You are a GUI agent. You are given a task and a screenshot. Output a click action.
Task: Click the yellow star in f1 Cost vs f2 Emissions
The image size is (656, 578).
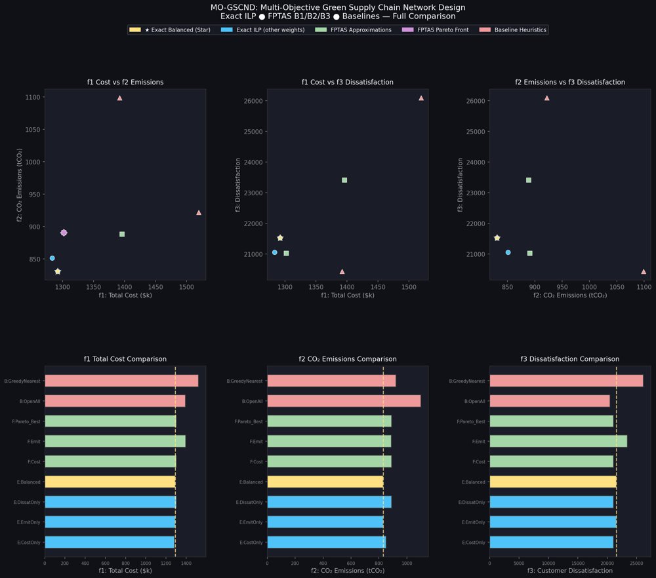pos(58,272)
